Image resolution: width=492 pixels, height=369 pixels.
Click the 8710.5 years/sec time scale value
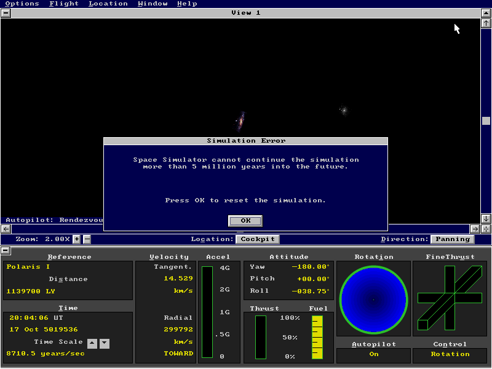[46, 354]
